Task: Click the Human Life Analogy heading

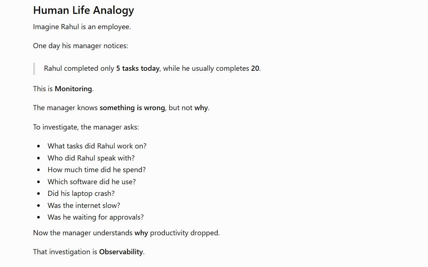Action: pyautogui.click(x=83, y=10)
